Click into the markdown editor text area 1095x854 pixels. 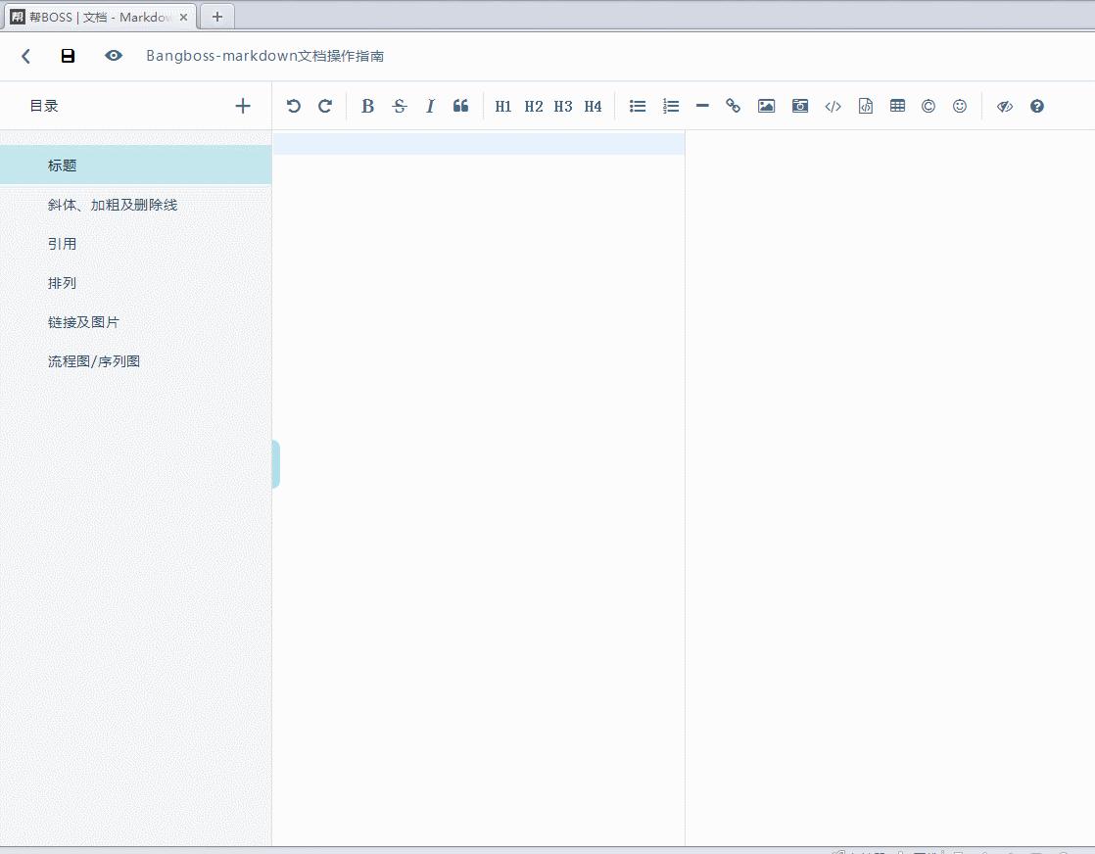coord(478,392)
